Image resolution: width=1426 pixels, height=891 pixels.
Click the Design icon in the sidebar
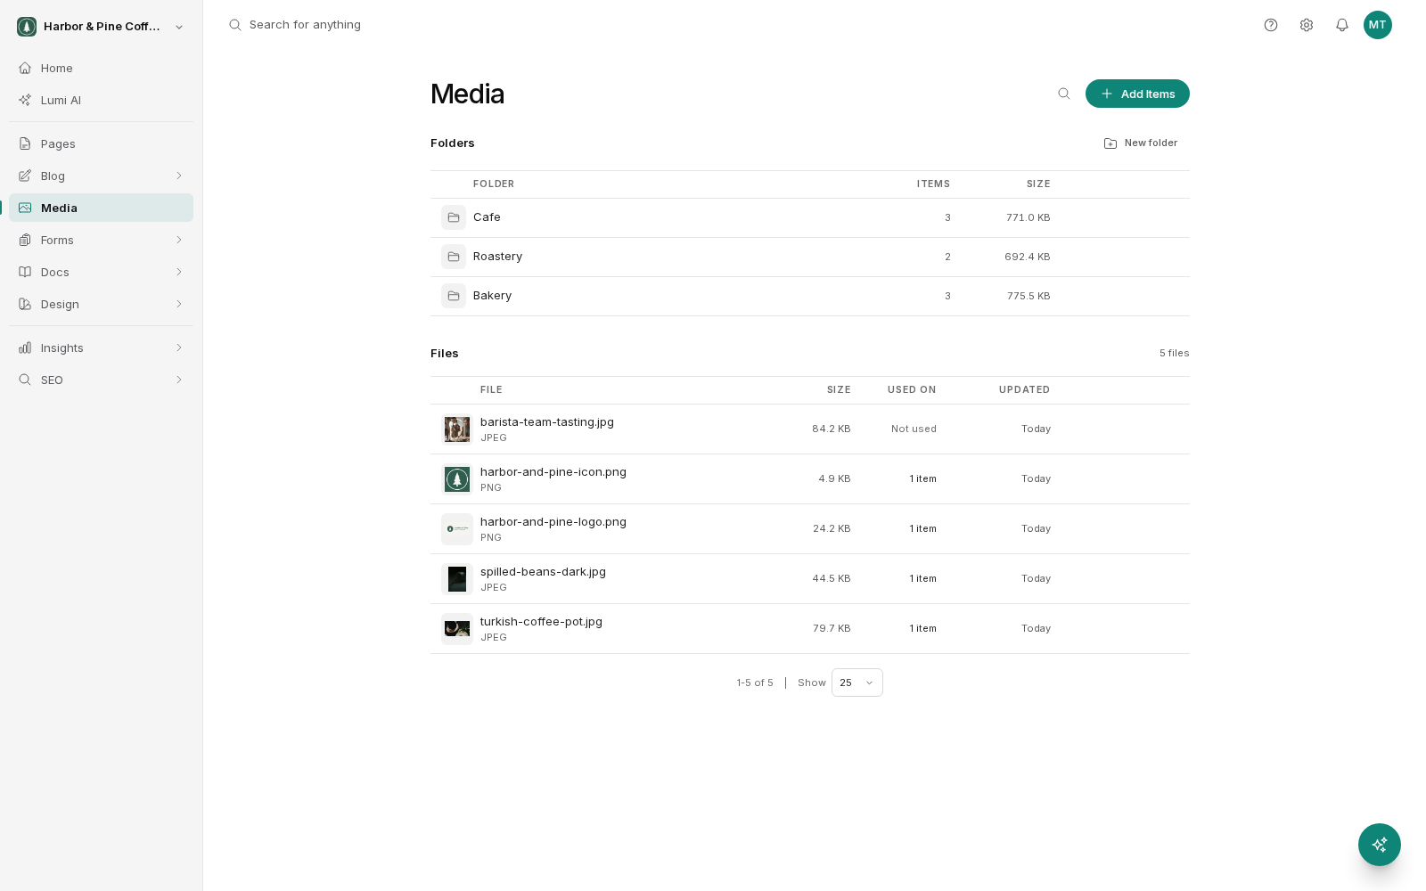point(25,304)
